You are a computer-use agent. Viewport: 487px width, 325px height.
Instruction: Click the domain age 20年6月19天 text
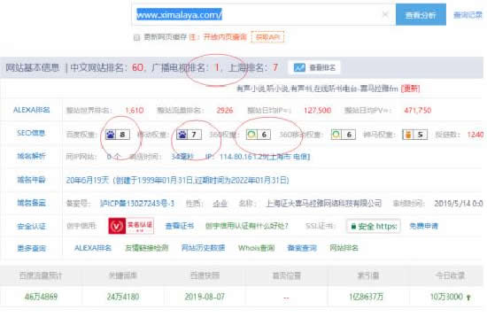tap(88, 180)
